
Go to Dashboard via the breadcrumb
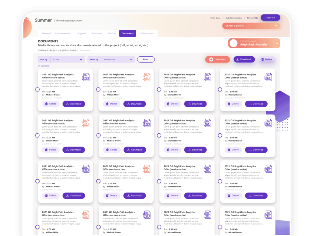pyautogui.click(x=43, y=50)
